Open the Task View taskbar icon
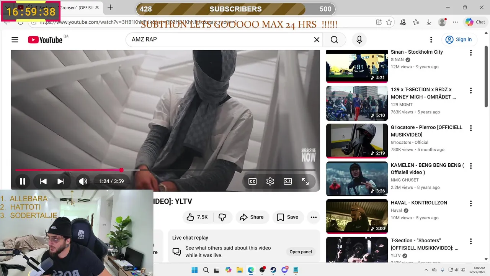Viewport: 490px width, 276px height. [217, 270]
